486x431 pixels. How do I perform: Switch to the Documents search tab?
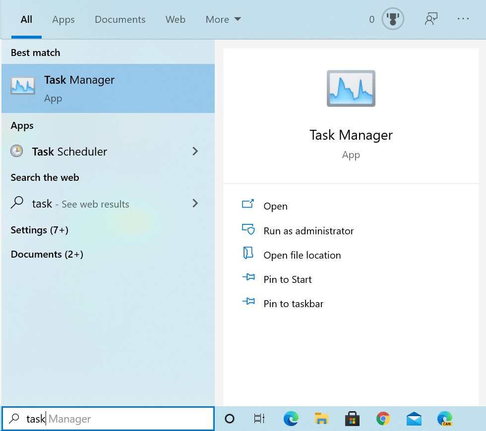point(120,19)
